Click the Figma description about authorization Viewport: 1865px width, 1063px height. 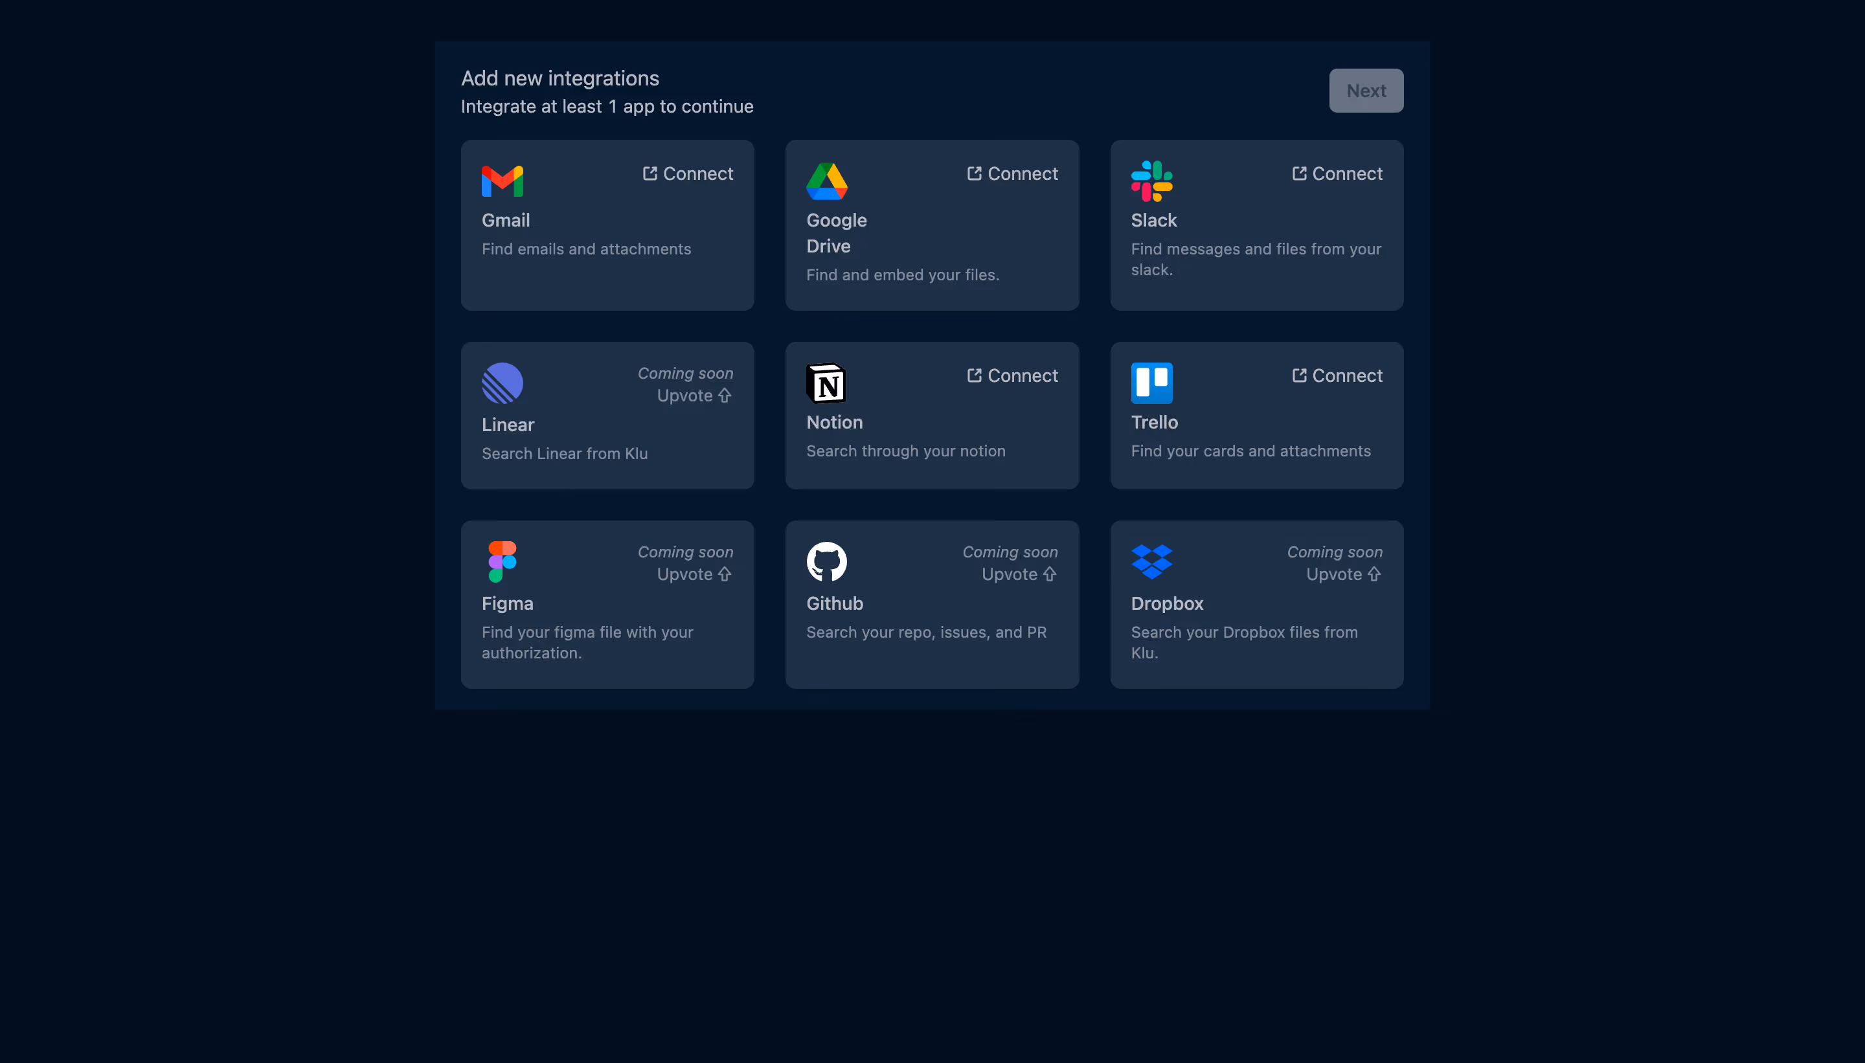(588, 643)
